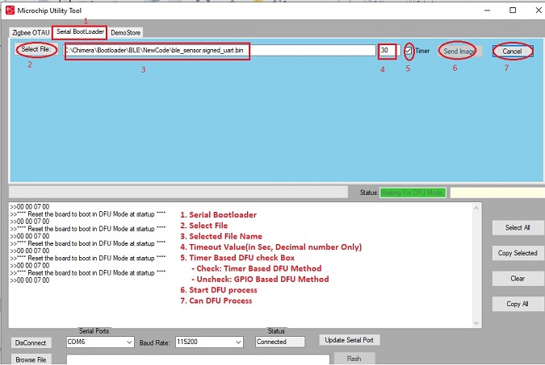The width and height of the screenshot is (545, 365).
Task: Click Update Serial Port button
Action: [349, 340]
